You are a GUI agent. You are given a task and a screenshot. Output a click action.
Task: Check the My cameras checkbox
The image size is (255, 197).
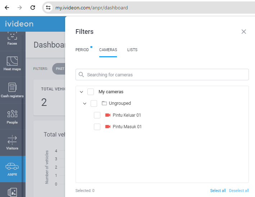click(91, 92)
